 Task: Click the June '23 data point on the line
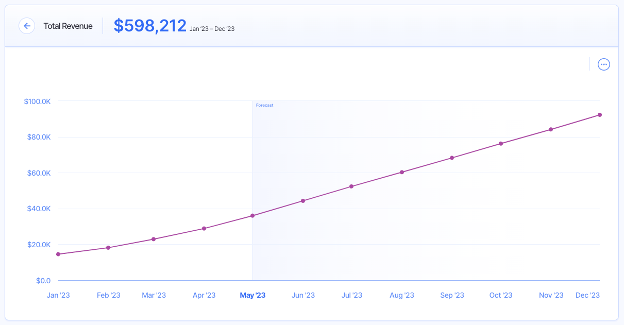pos(302,201)
